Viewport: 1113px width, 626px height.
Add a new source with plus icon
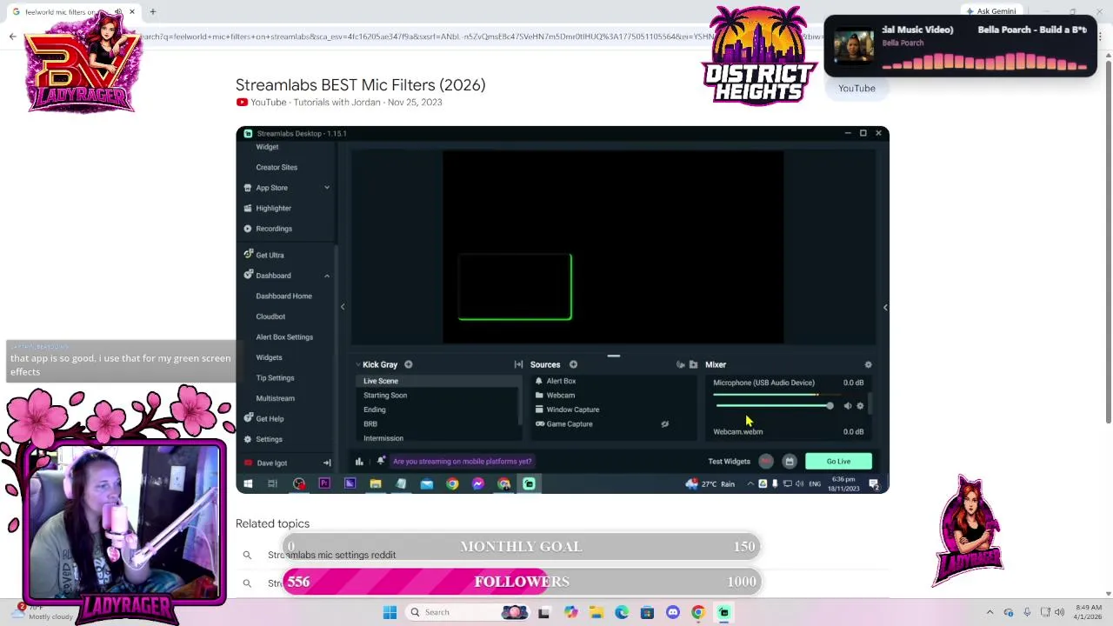(573, 364)
